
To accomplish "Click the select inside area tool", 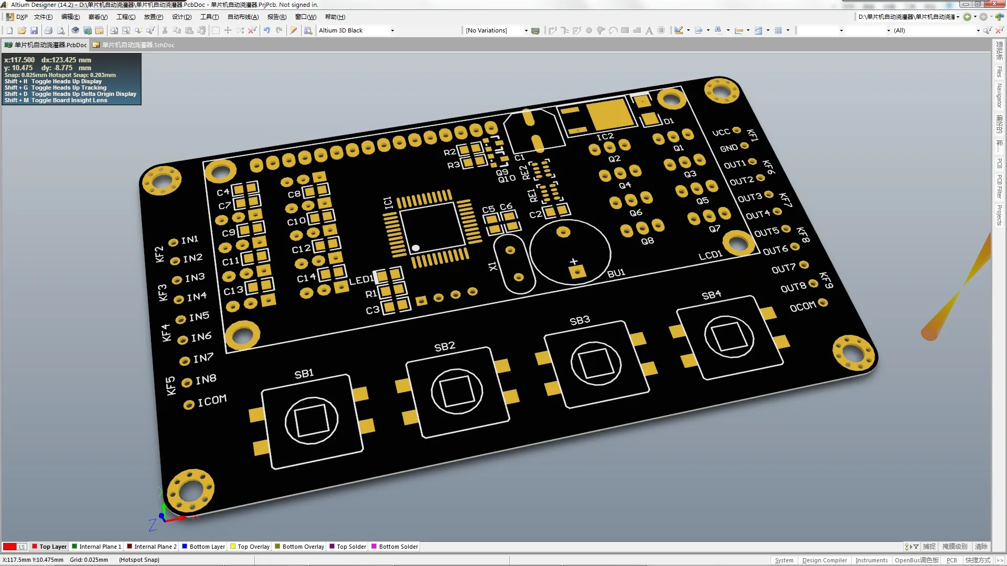I will pos(216,30).
